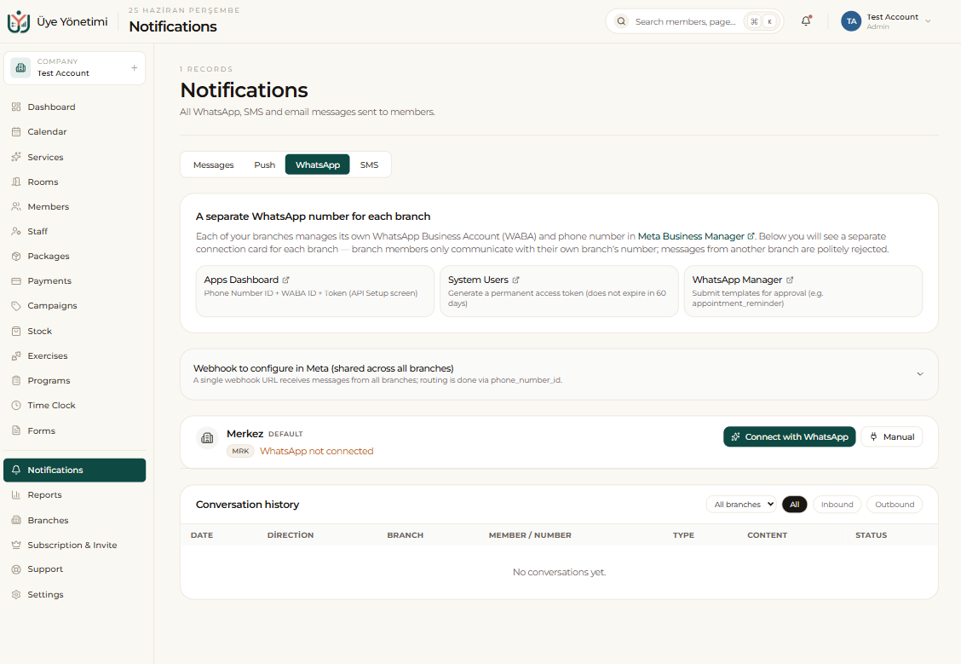Screen dimensions: 961x664
Task: Click the Calendar sidebar icon
Action: tap(16, 132)
